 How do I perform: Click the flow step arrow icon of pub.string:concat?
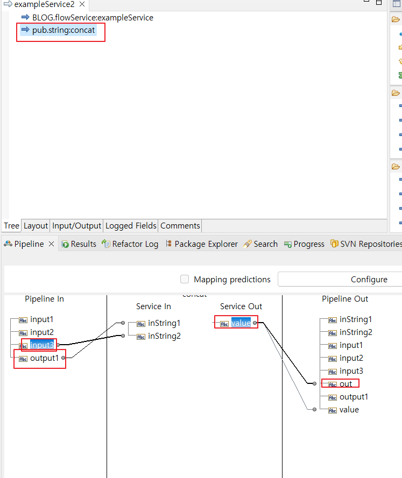click(25, 30)
